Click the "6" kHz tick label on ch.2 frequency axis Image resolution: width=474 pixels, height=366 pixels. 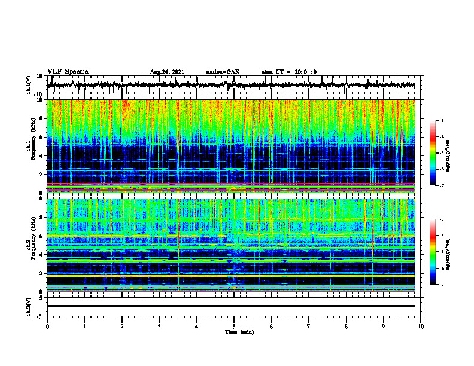42,236
